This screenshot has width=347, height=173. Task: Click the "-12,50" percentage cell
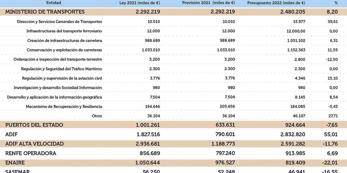pyautogui.click(x=332, y=59)
